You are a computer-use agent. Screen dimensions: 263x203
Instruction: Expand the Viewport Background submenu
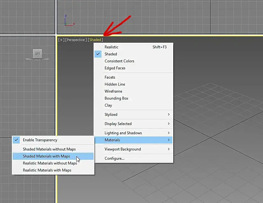point(134,149)
